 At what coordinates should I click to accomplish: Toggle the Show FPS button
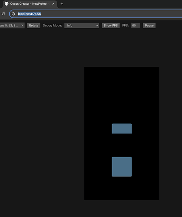(111, 26)
